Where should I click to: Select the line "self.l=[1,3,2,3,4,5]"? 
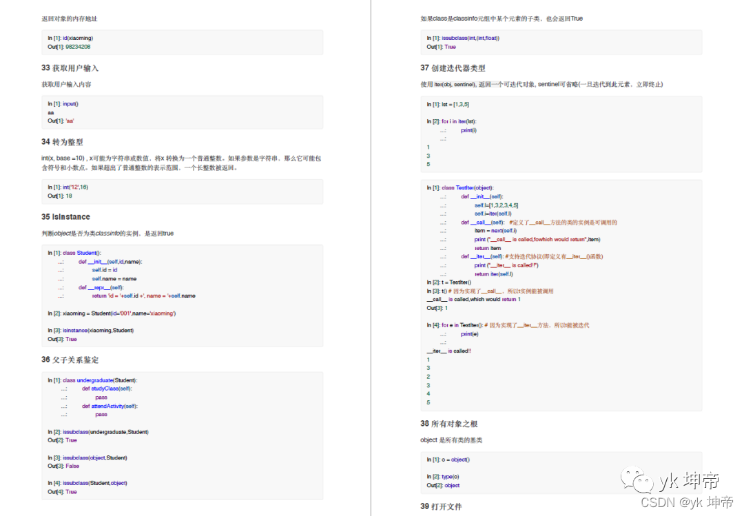(x=496, y=205)
